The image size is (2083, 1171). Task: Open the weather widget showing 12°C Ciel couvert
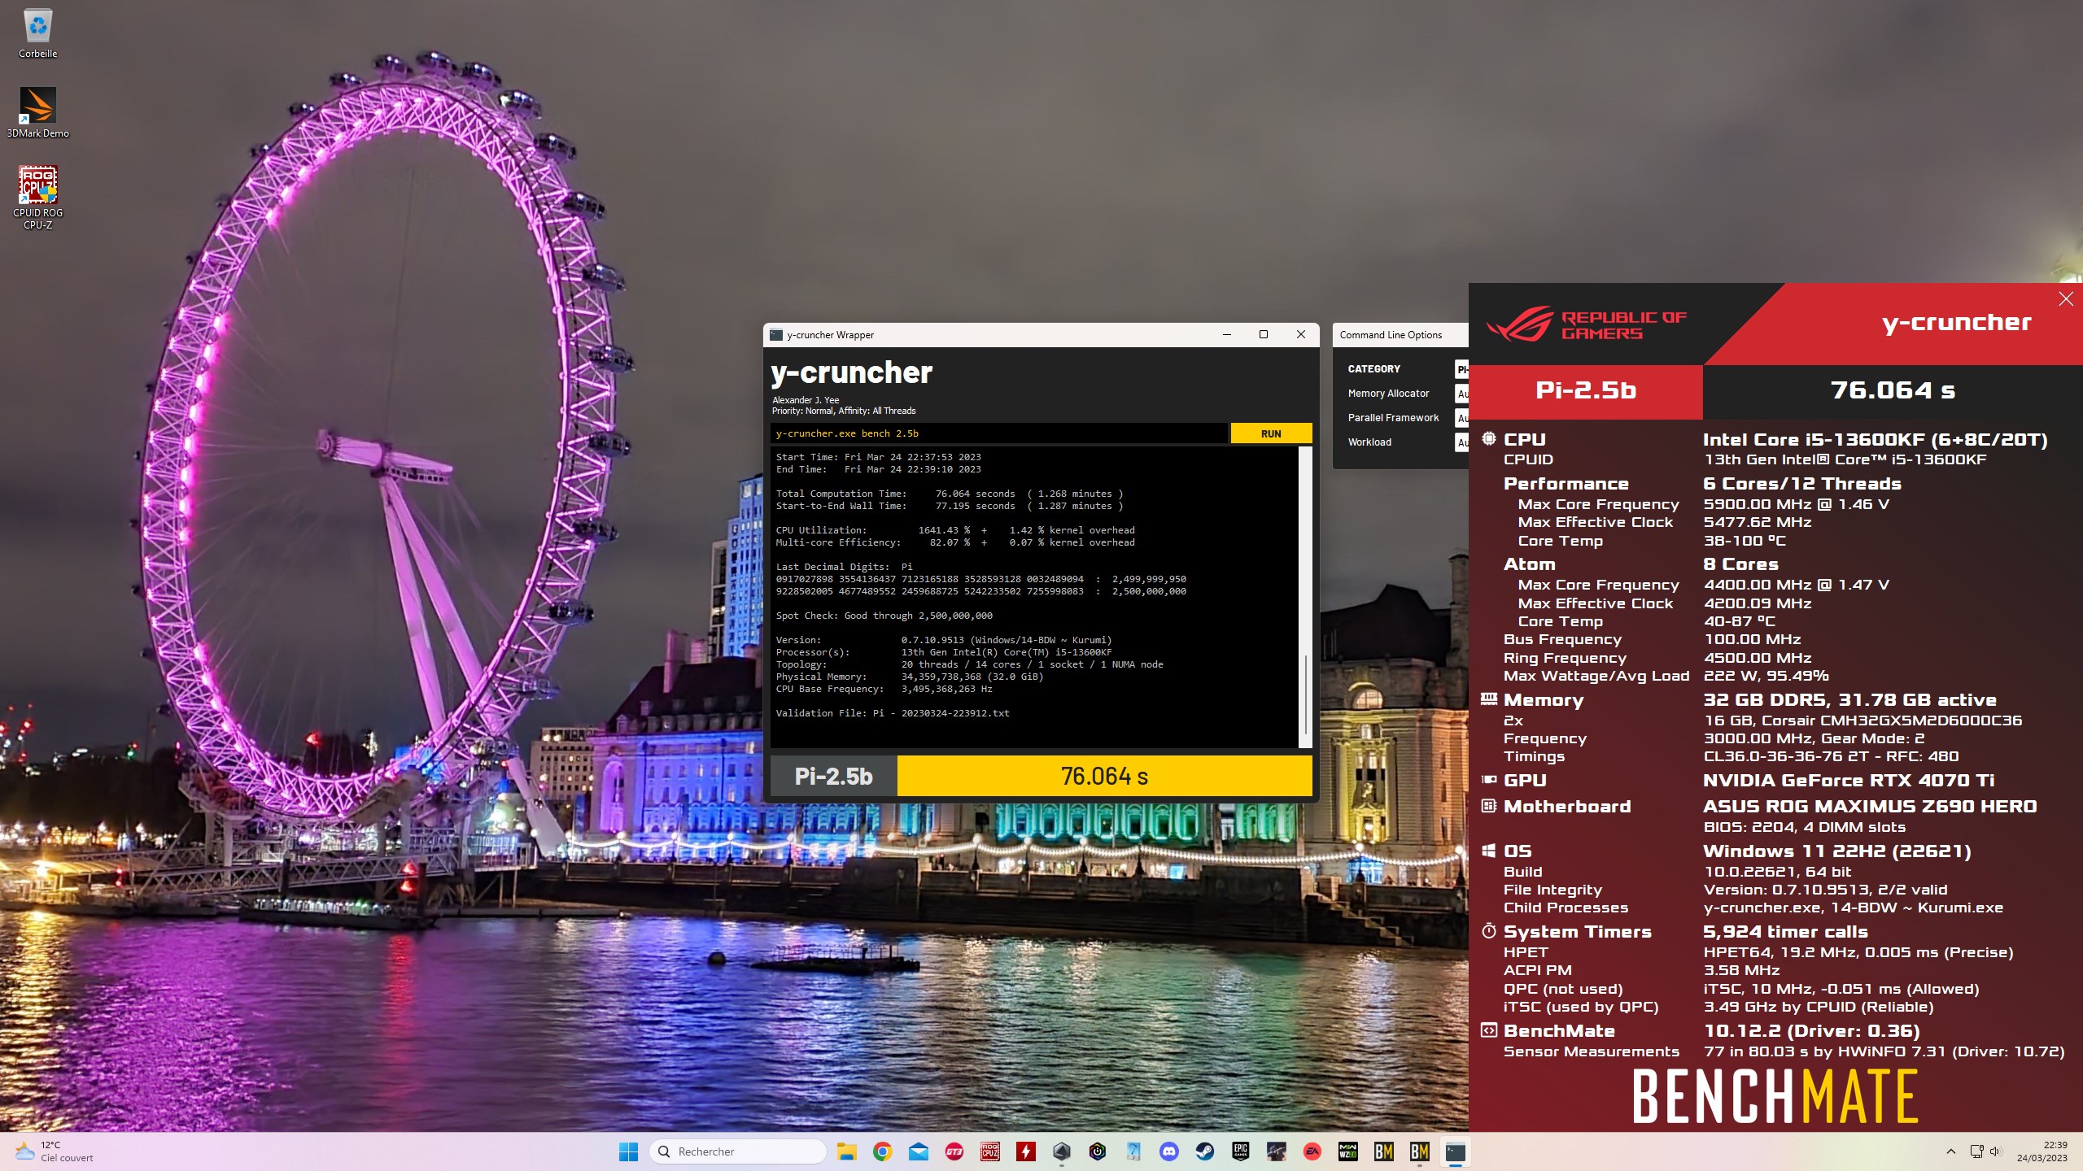point(55,1151)
